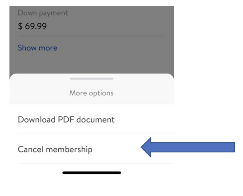This screenshot has width=243, height=196.
Task: Tap empty row space right of Download PDF
Action: [144, 120]
